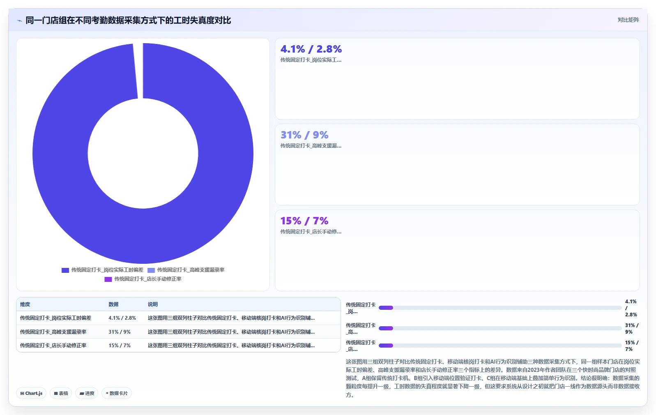Click the icon in the 进度 chip
Viewport: 656px width, 415px height.
tap(82, 393)
